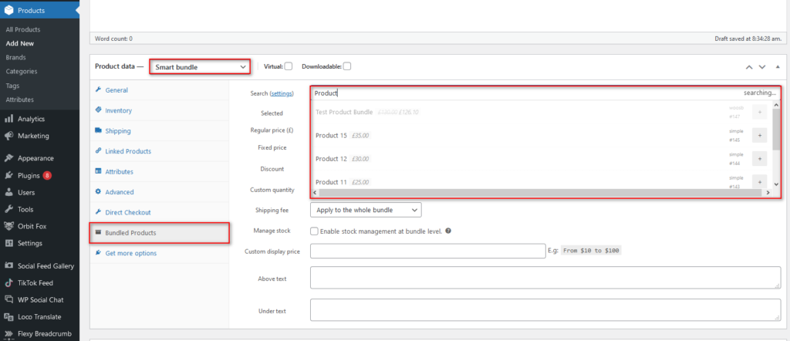Click the General tab wrench icon
The image size is (790, 341).
(x=98, y=90)
